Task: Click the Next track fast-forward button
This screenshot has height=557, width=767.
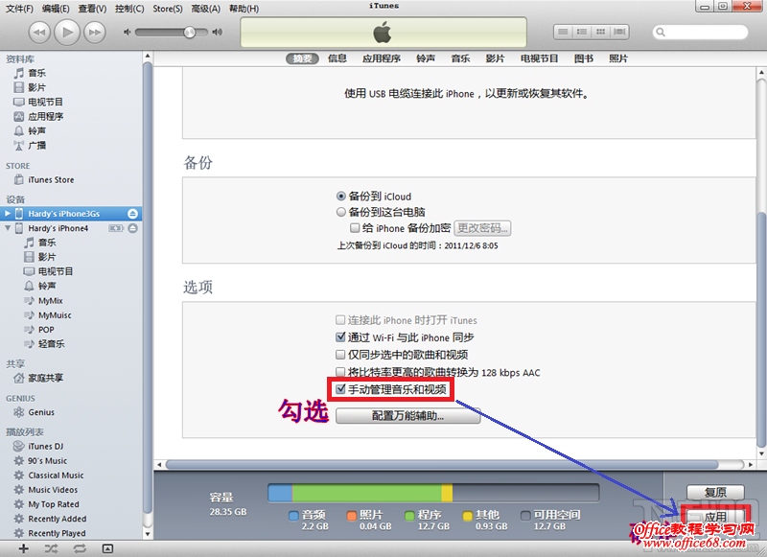Action: (95, 33)
